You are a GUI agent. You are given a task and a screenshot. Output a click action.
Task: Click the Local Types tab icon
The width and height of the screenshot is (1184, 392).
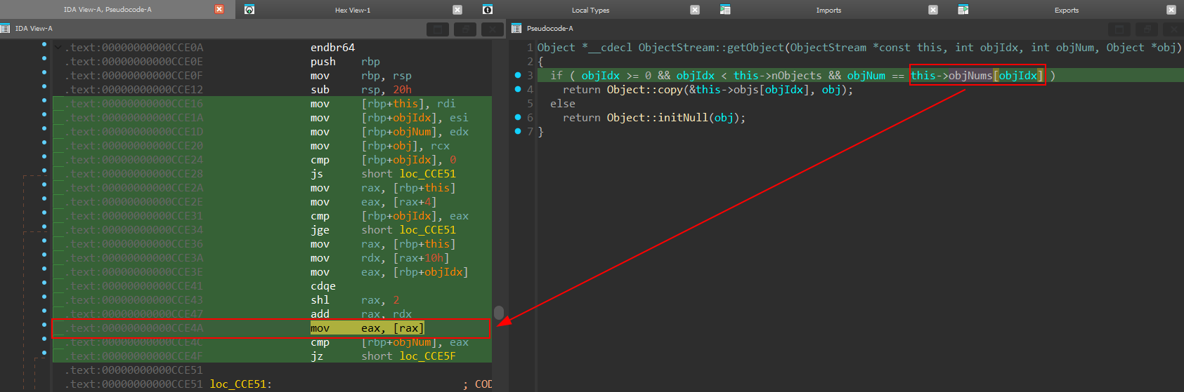(487, 10)
